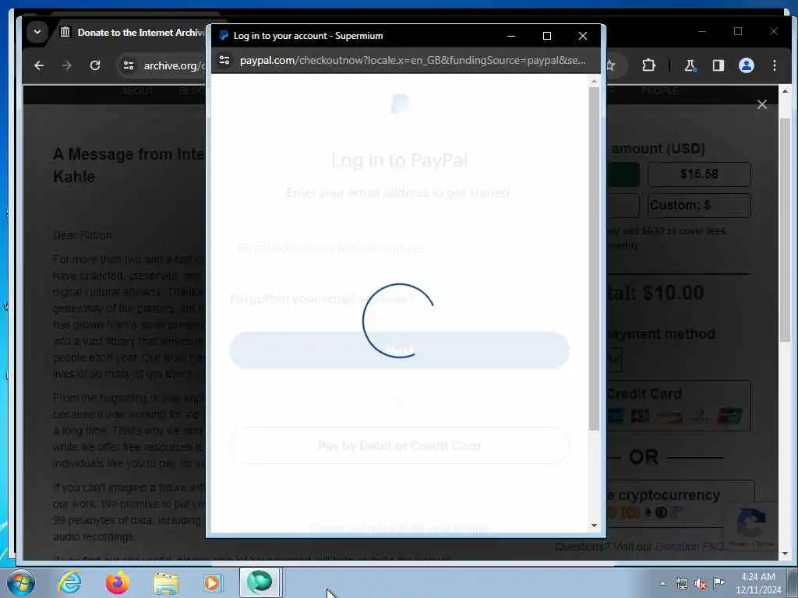Show hidden tray icons arrow
Screen dimensions: 798x598
point(662,584)
